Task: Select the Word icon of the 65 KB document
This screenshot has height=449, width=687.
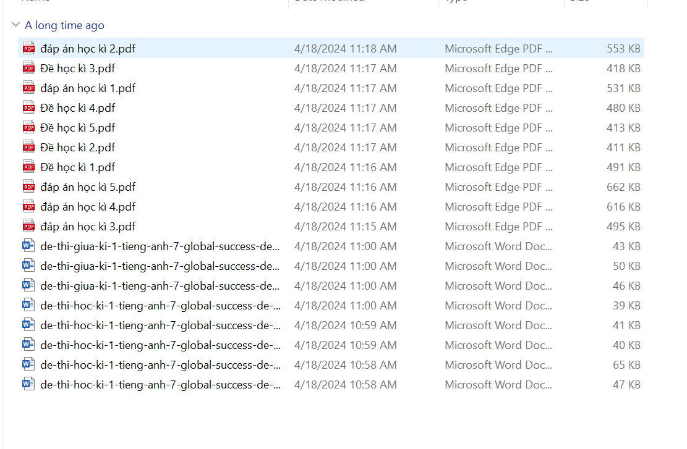Action: [x=28, y=364]
